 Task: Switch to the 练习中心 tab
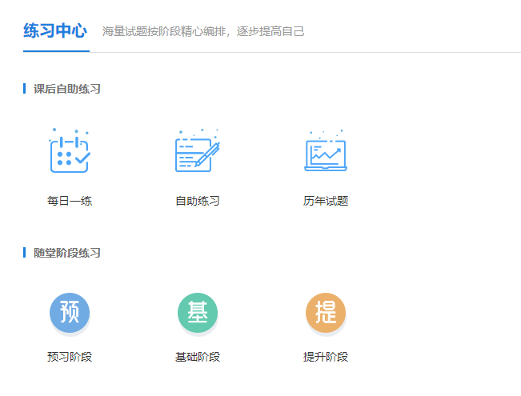coord(55,31)
